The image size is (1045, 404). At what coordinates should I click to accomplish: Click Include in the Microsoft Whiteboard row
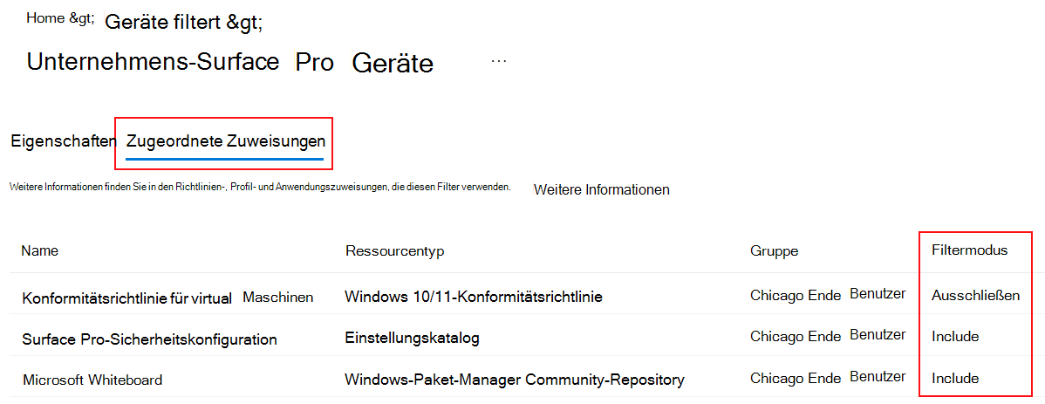tap(955, 379)
